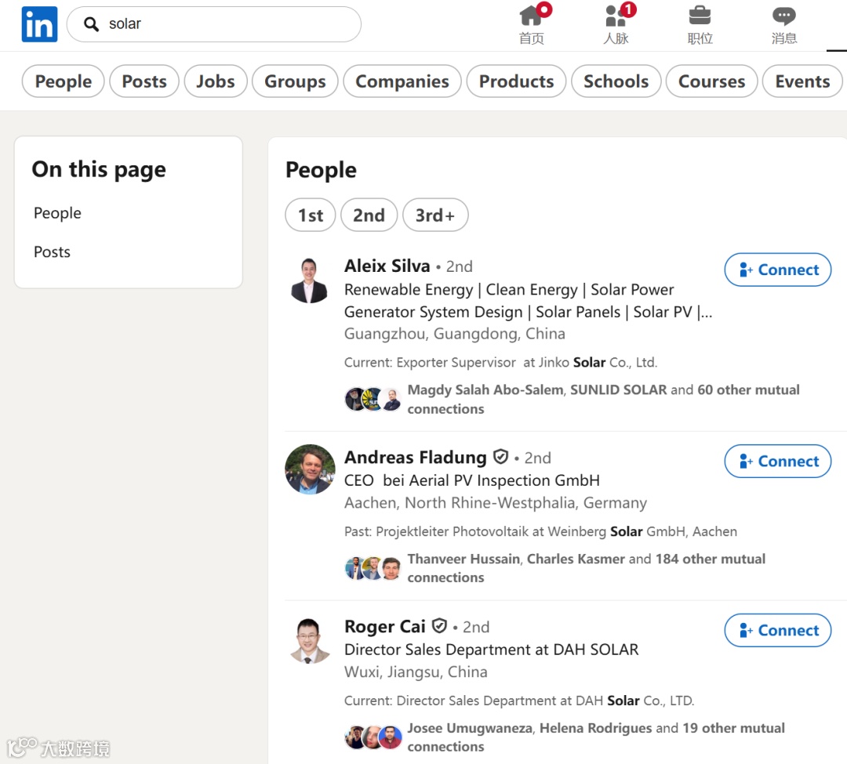
Task: Open the Home (首页) icon
Action: tap(532, 24)
